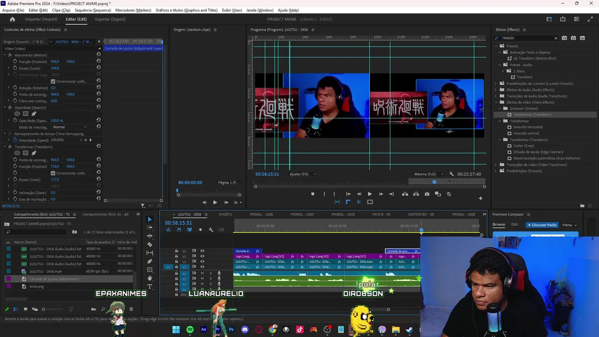599x337 pixels.
Task: Toggle the Linked Selection icon in timeline
Action: click(x=190, y=230)
